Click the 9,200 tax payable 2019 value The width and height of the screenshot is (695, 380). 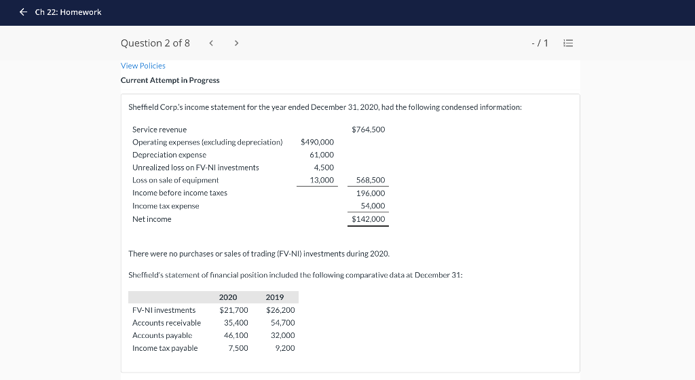click(x=285, y=348)
